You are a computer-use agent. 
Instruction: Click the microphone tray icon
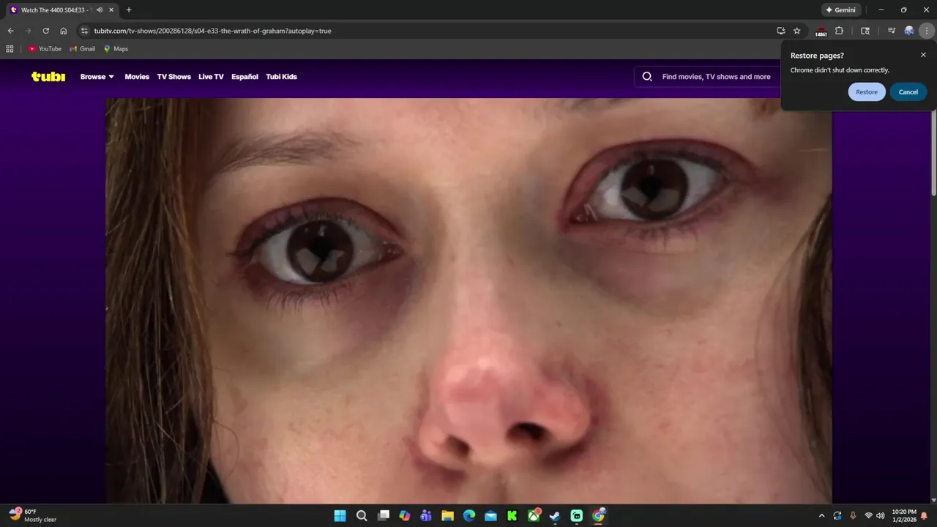pos(853,516)
